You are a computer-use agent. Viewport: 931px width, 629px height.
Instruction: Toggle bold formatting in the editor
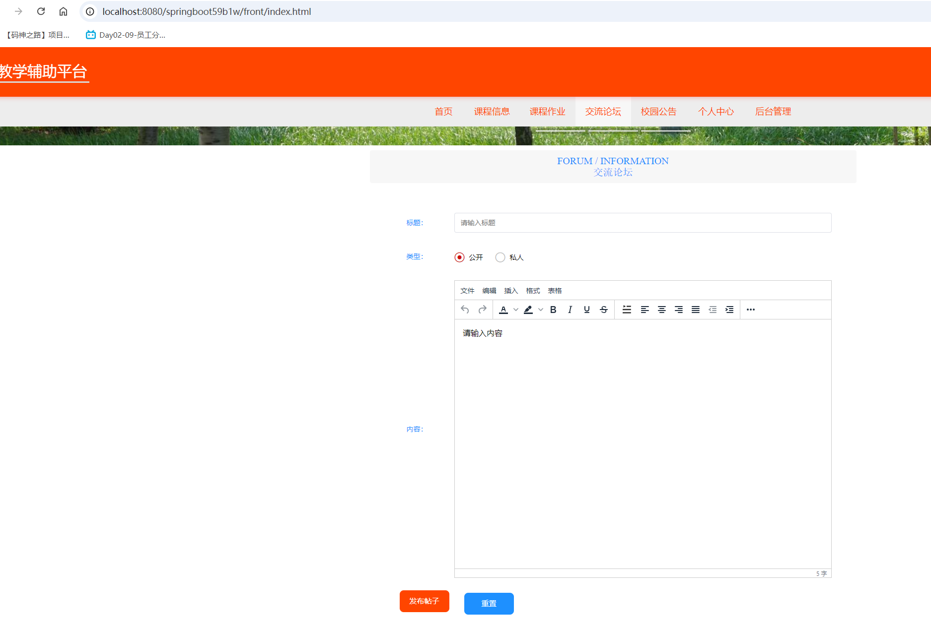click(553, 310)
